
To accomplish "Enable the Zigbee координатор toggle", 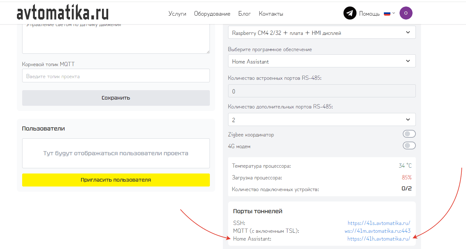I will pos(409,134).
